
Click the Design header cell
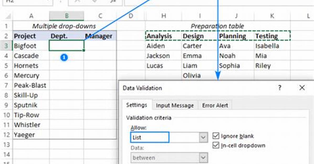coord(200,36)
